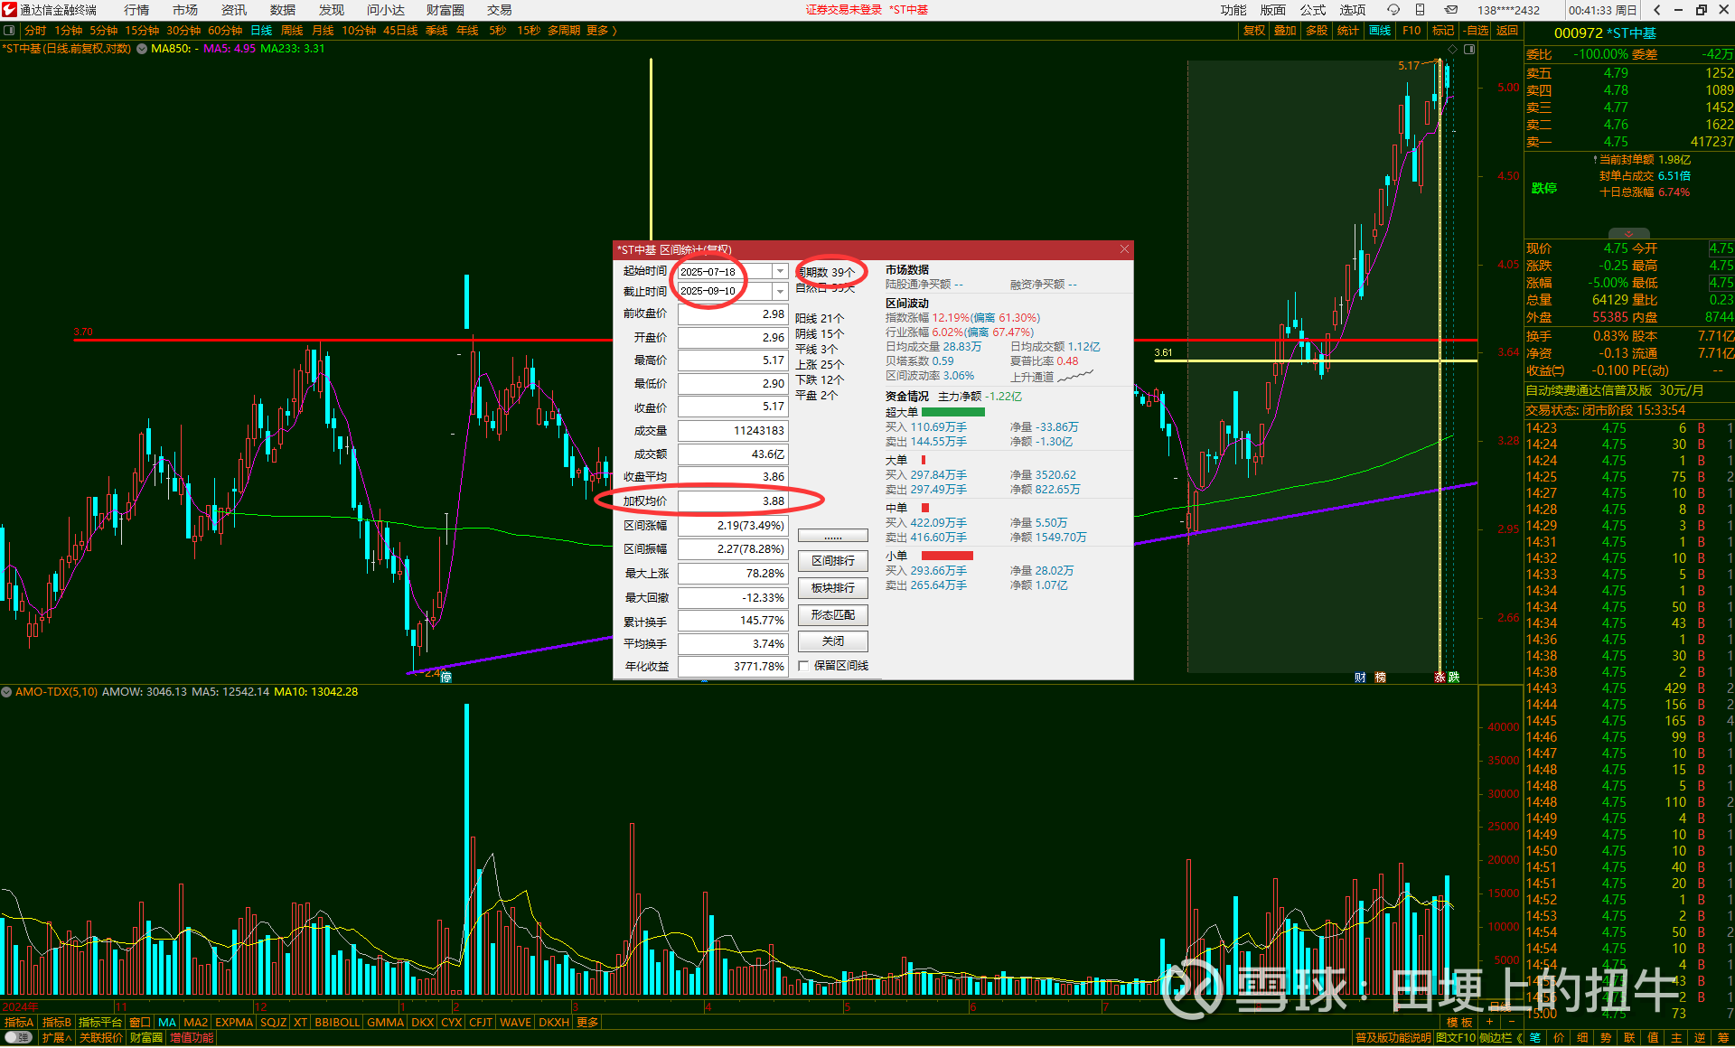1735x1048 pixels.
Task: Click the 形态匹配 button
Action: (832, 615)
